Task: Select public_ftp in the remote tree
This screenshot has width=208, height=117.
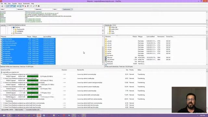Action: point(114,27)
